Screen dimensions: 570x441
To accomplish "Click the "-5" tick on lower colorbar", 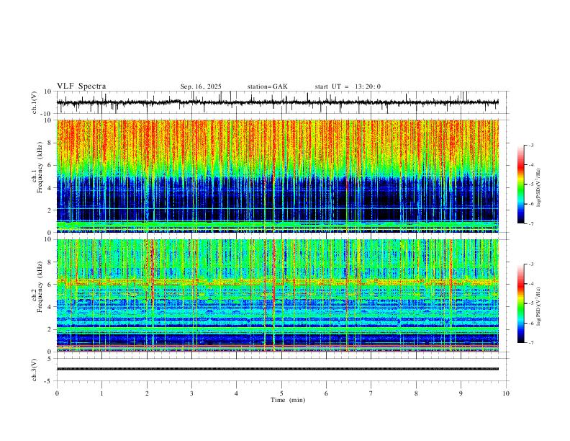I will [x=530, y=303].
